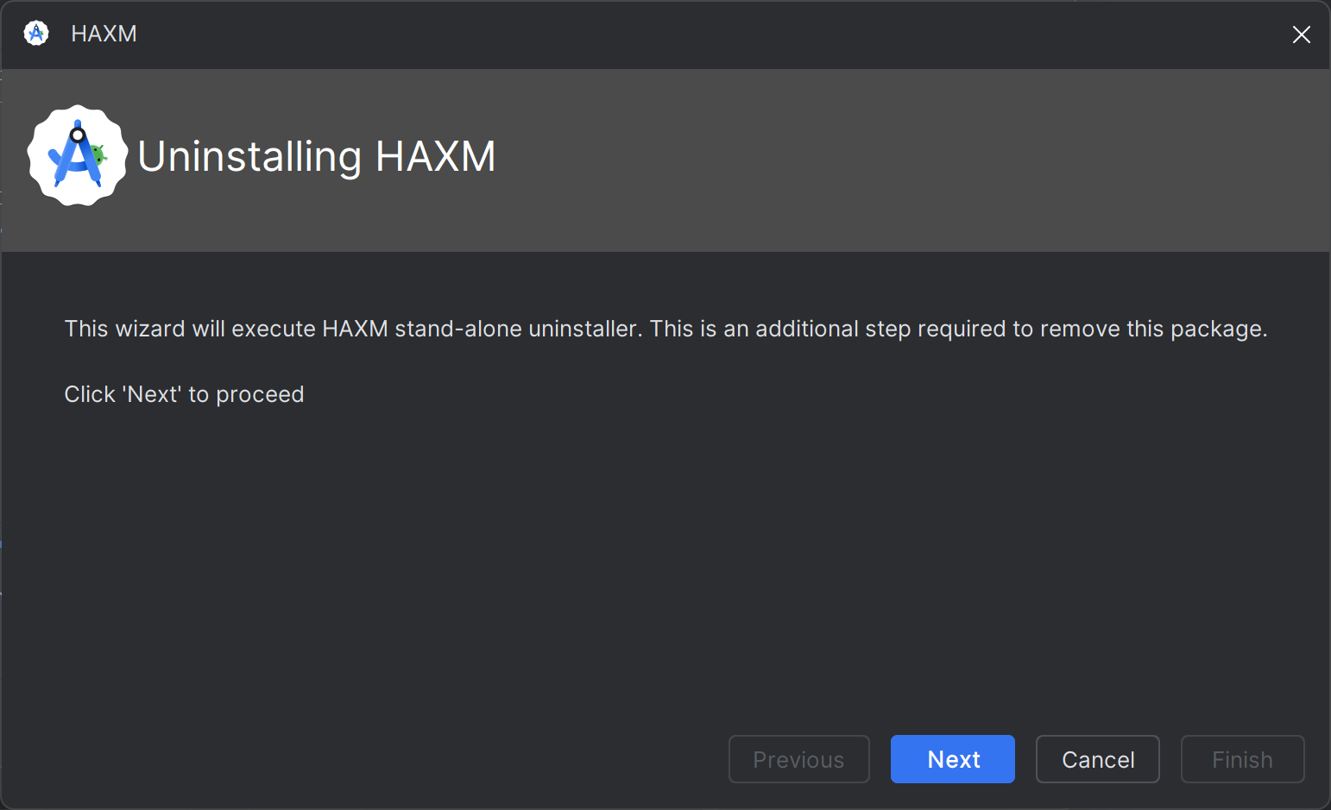This screenshot has width=1331, height=810.
Task: Click the 'Uninstalling HAXM' heading
Action: click(317, 157)
